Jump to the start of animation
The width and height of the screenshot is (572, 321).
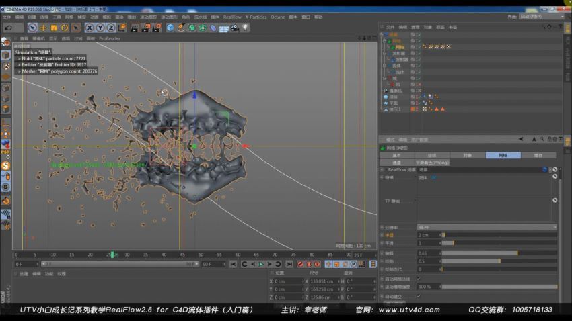[233, 264]
